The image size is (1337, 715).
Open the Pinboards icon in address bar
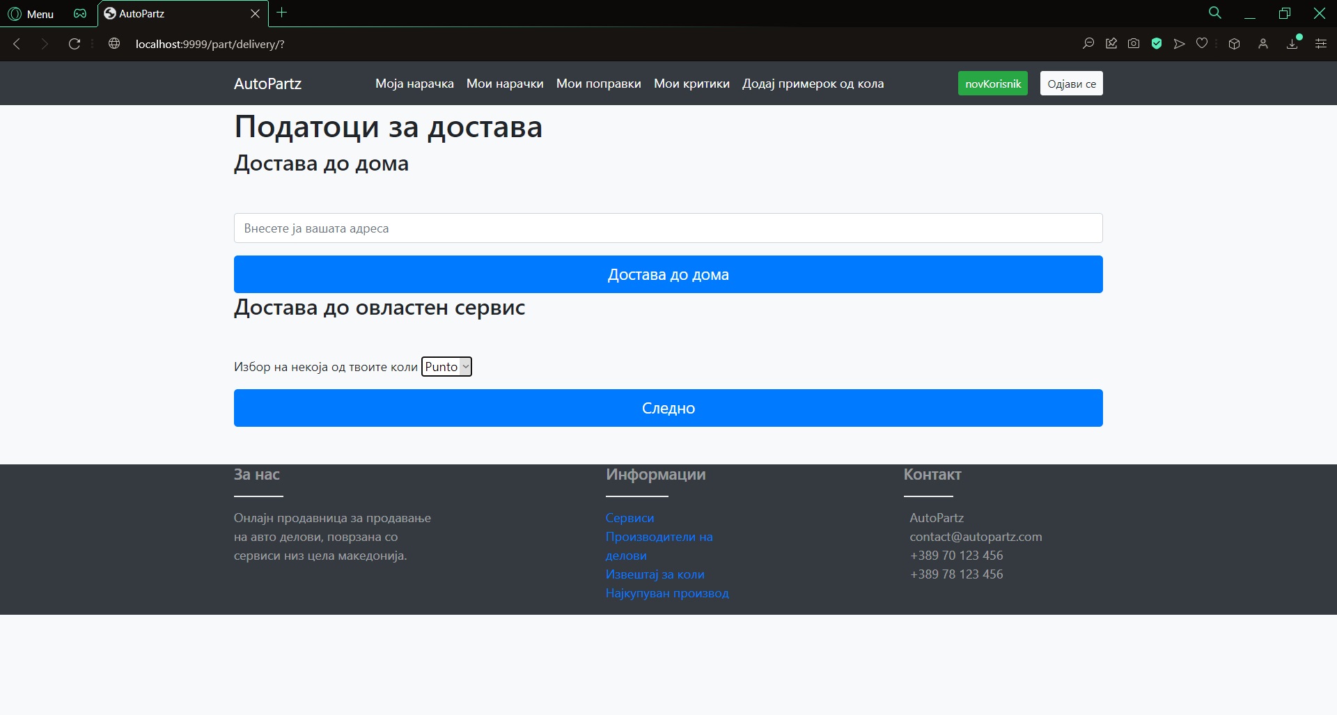pos(1111,44)
